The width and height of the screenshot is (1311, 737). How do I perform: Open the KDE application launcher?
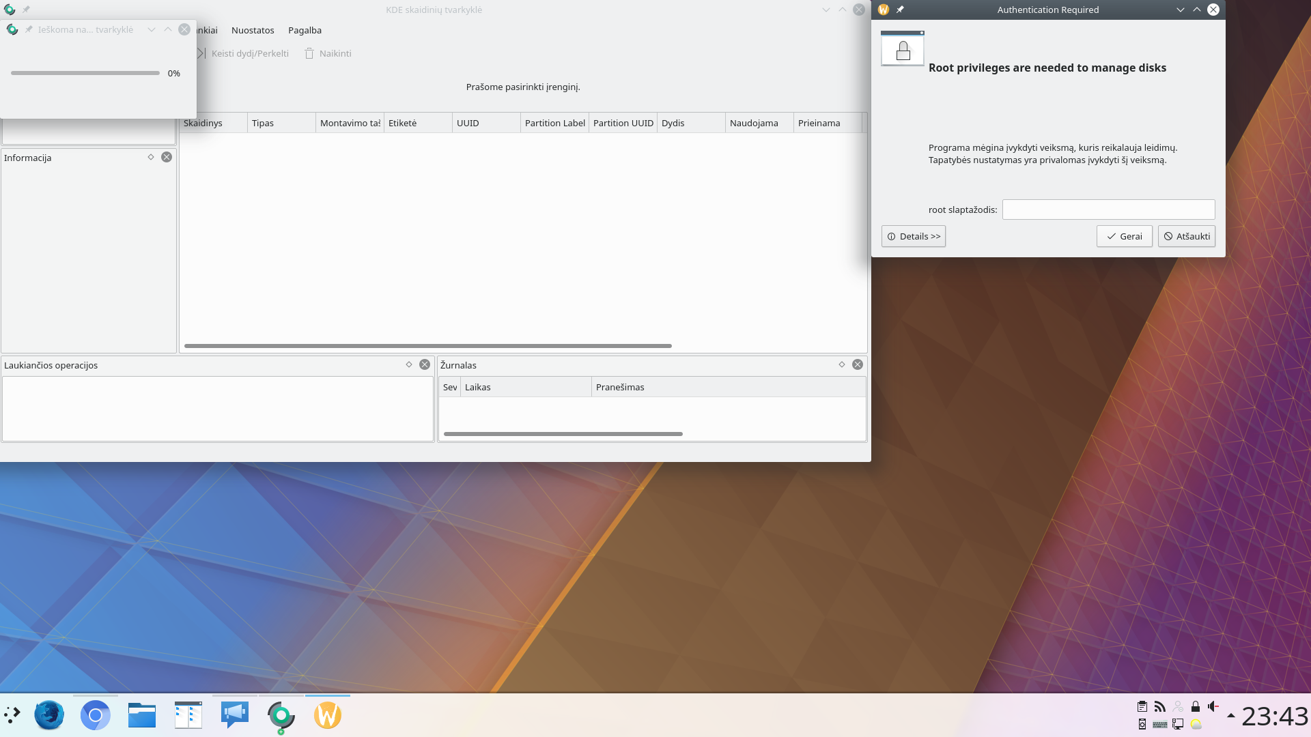(x=12, y=715)
